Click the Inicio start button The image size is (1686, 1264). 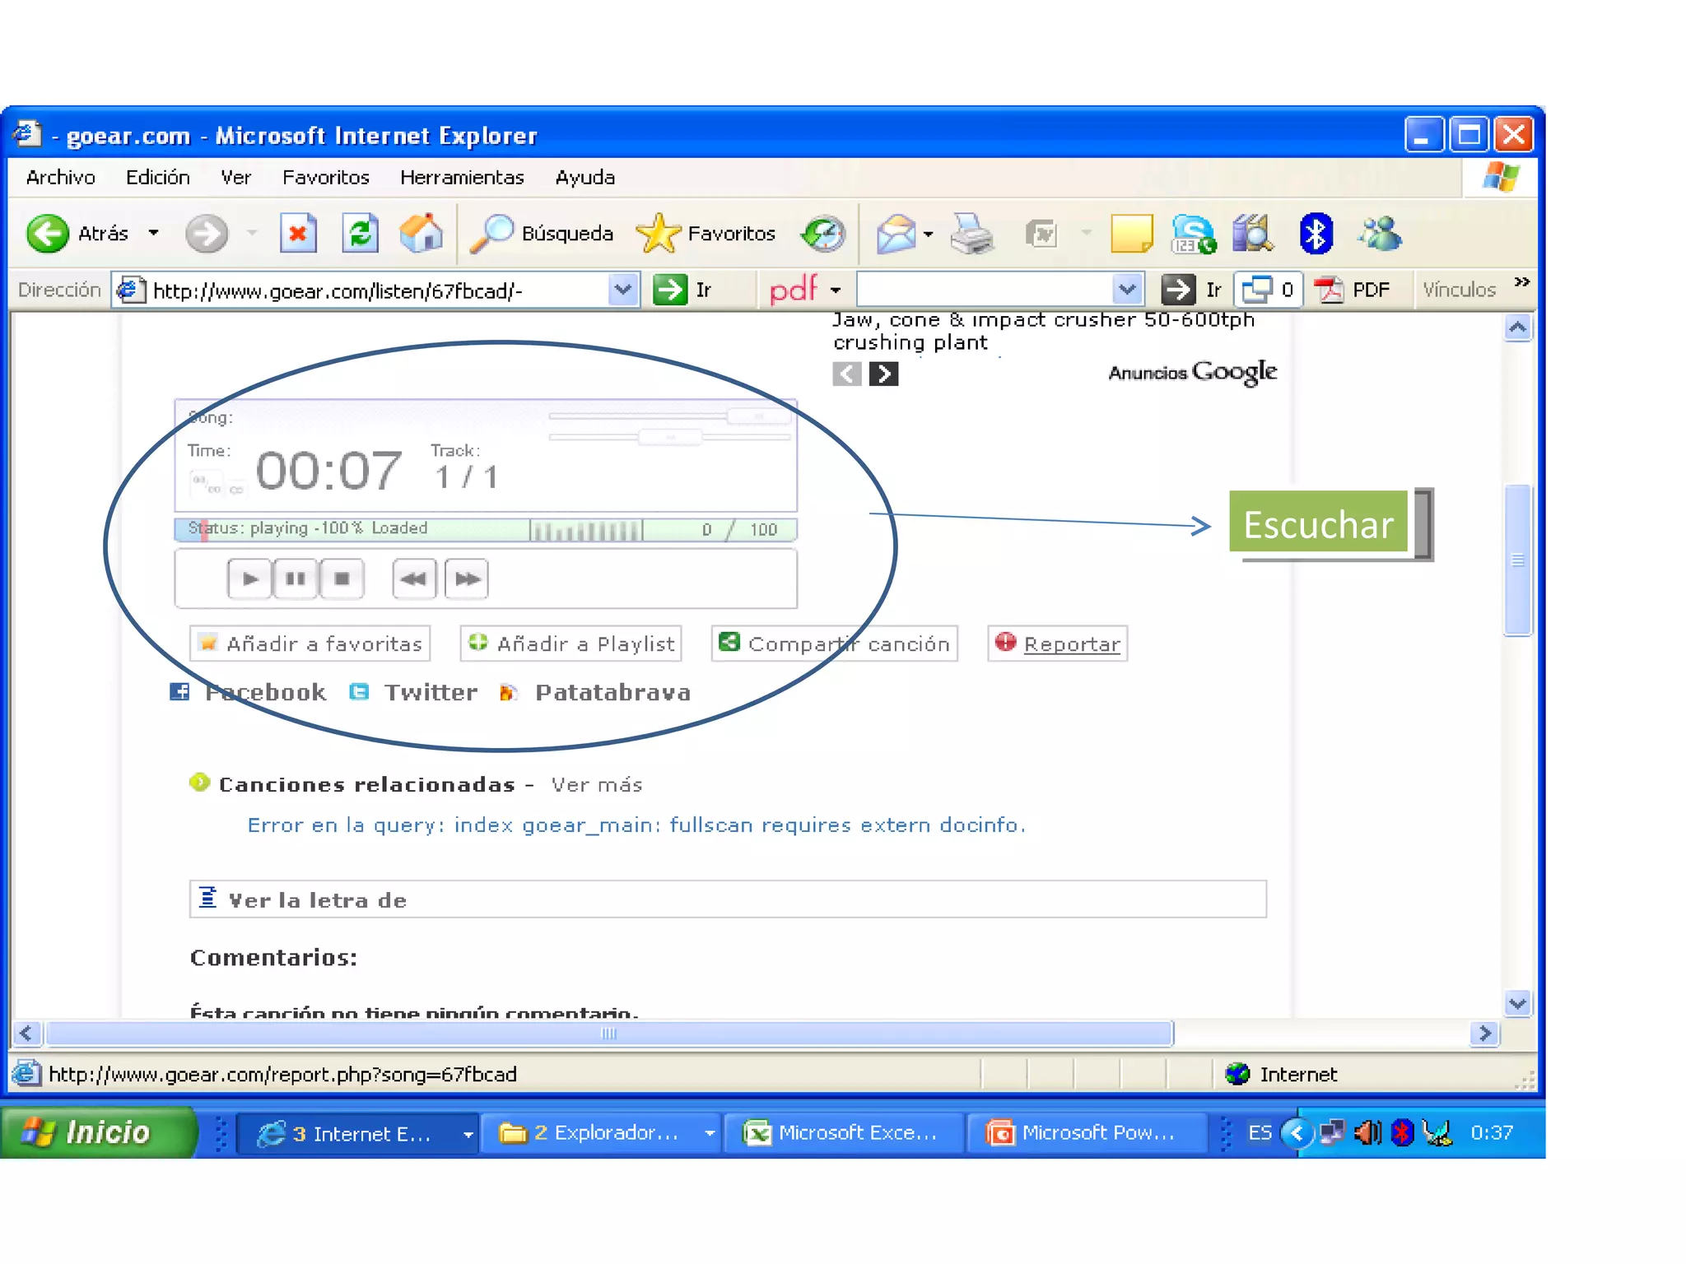click(x=97, y=1133)
